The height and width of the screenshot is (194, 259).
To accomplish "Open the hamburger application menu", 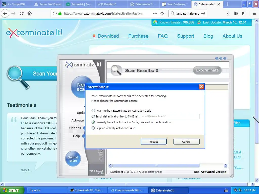I will click(x=254, y=13).
